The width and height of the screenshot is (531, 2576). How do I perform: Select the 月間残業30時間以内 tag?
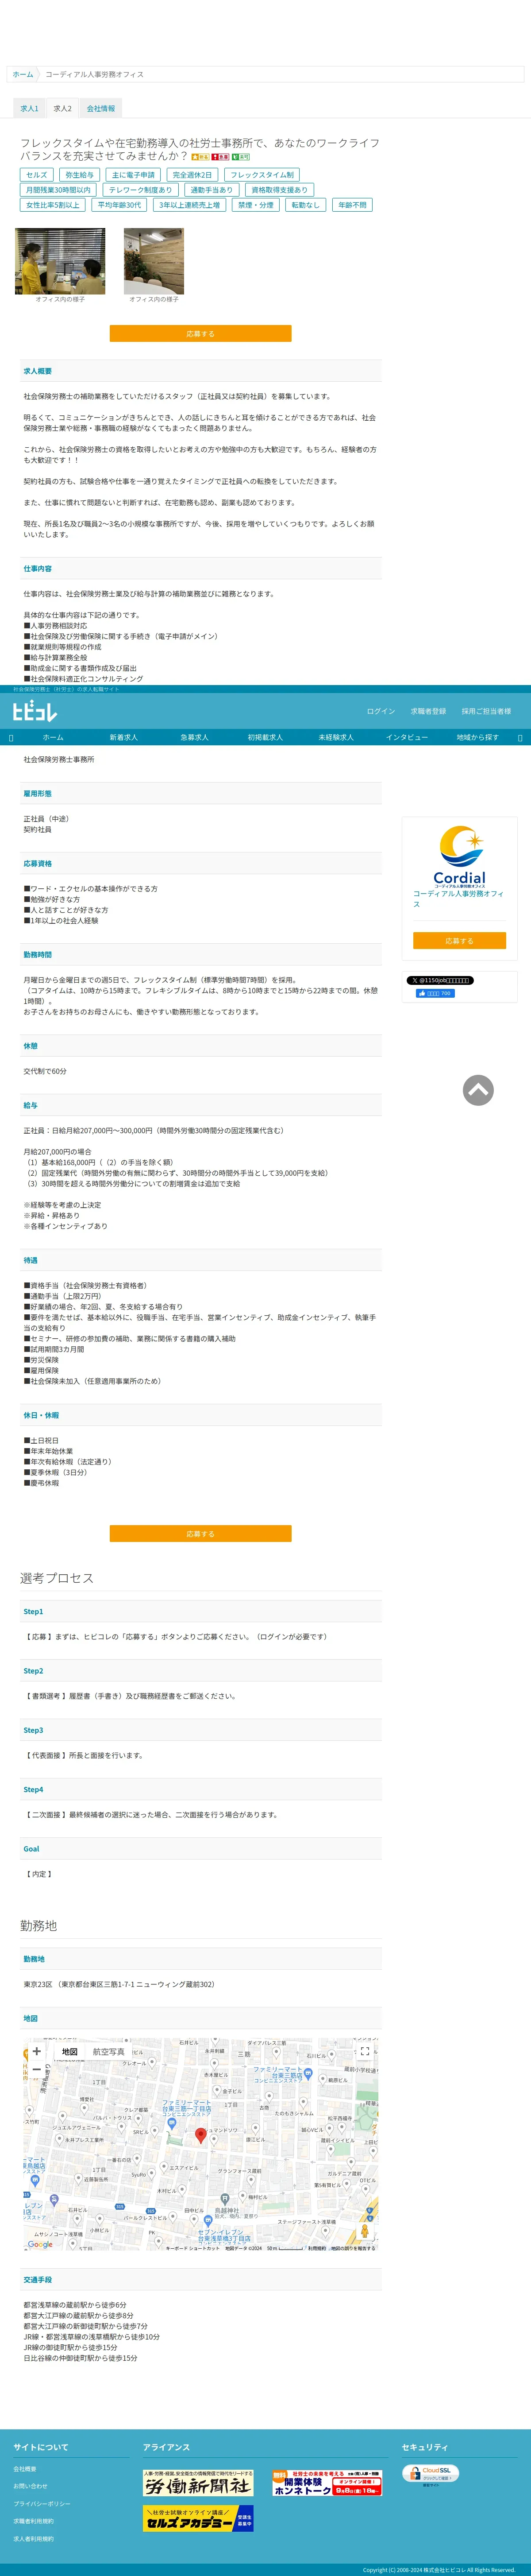point(58,190)
